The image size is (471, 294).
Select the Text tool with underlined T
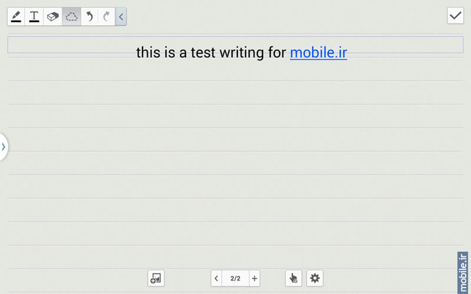(x=34, y=16)
